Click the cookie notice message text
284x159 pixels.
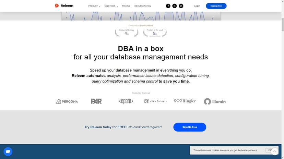coord(225,150)
